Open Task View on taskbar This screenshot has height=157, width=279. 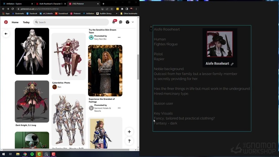[11, 154]
